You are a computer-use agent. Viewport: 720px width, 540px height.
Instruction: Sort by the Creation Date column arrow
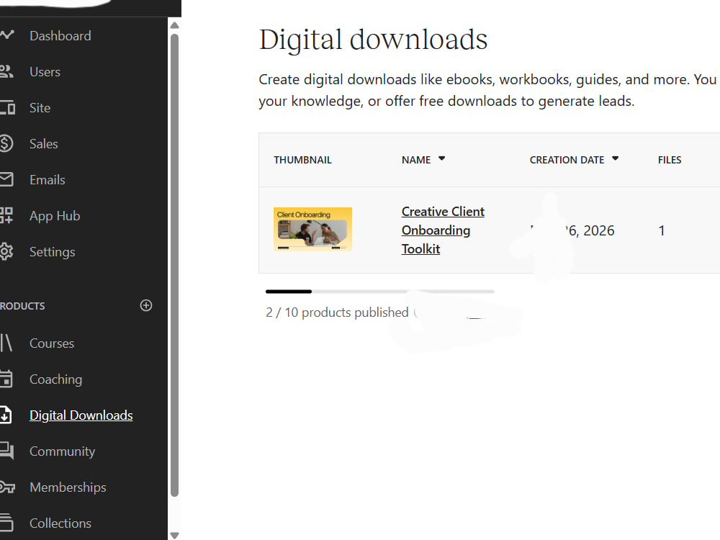click(616, 159)
